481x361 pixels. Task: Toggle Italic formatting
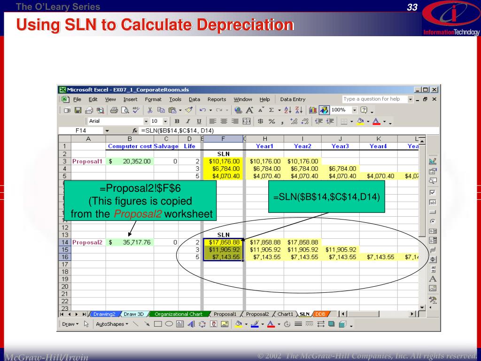(x=188, y=121)
